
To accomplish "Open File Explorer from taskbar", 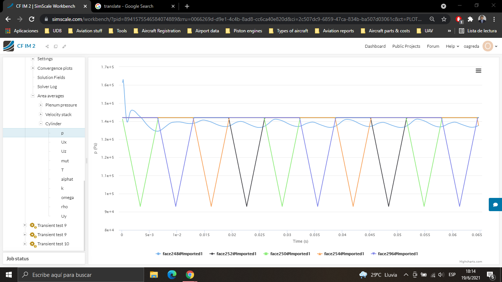I will click(x=154, y=275).
